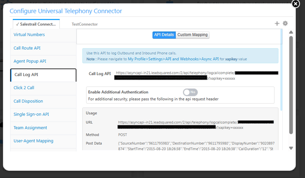Image resolution: width=305 pixels, height=178 pixels.
Task: Open Click 2 Call section
Action: [43, 88]
